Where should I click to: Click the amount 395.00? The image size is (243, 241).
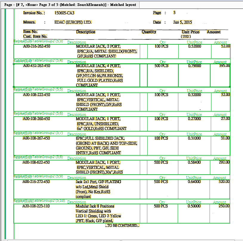tap(225, 65)
